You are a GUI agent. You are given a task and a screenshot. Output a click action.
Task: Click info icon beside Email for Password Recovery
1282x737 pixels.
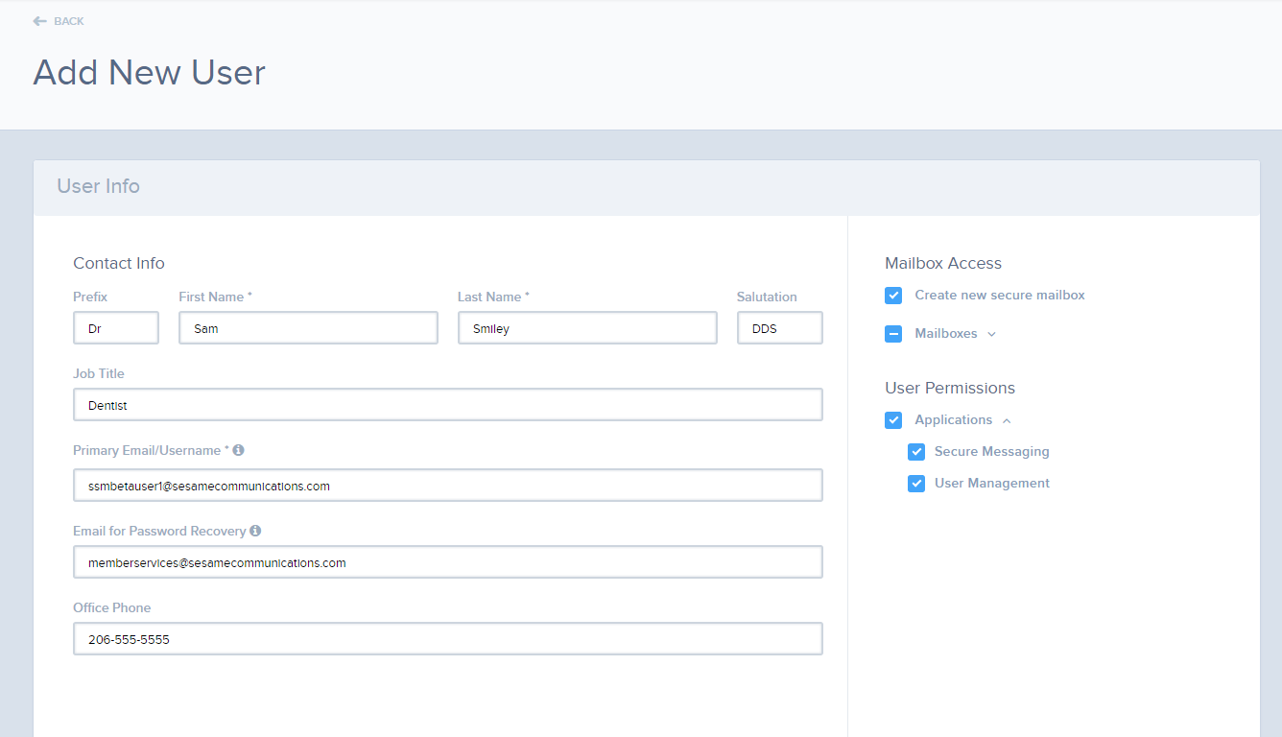(x=255, y=531)
